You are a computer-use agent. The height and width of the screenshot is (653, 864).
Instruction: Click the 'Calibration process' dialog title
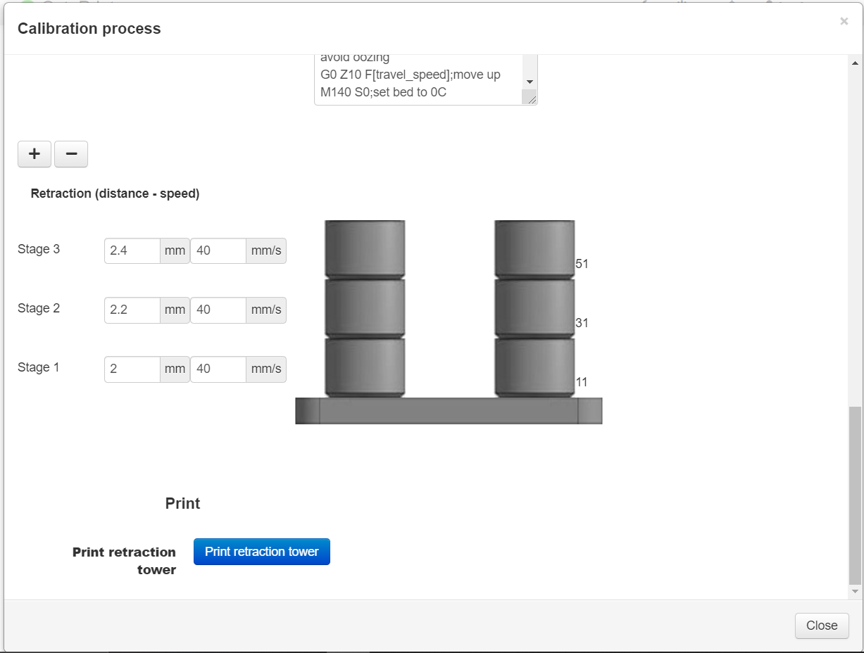pos(89,29)
